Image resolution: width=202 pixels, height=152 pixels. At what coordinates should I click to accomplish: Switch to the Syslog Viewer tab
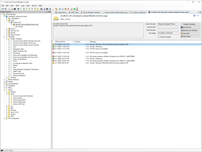pos(61,12)
